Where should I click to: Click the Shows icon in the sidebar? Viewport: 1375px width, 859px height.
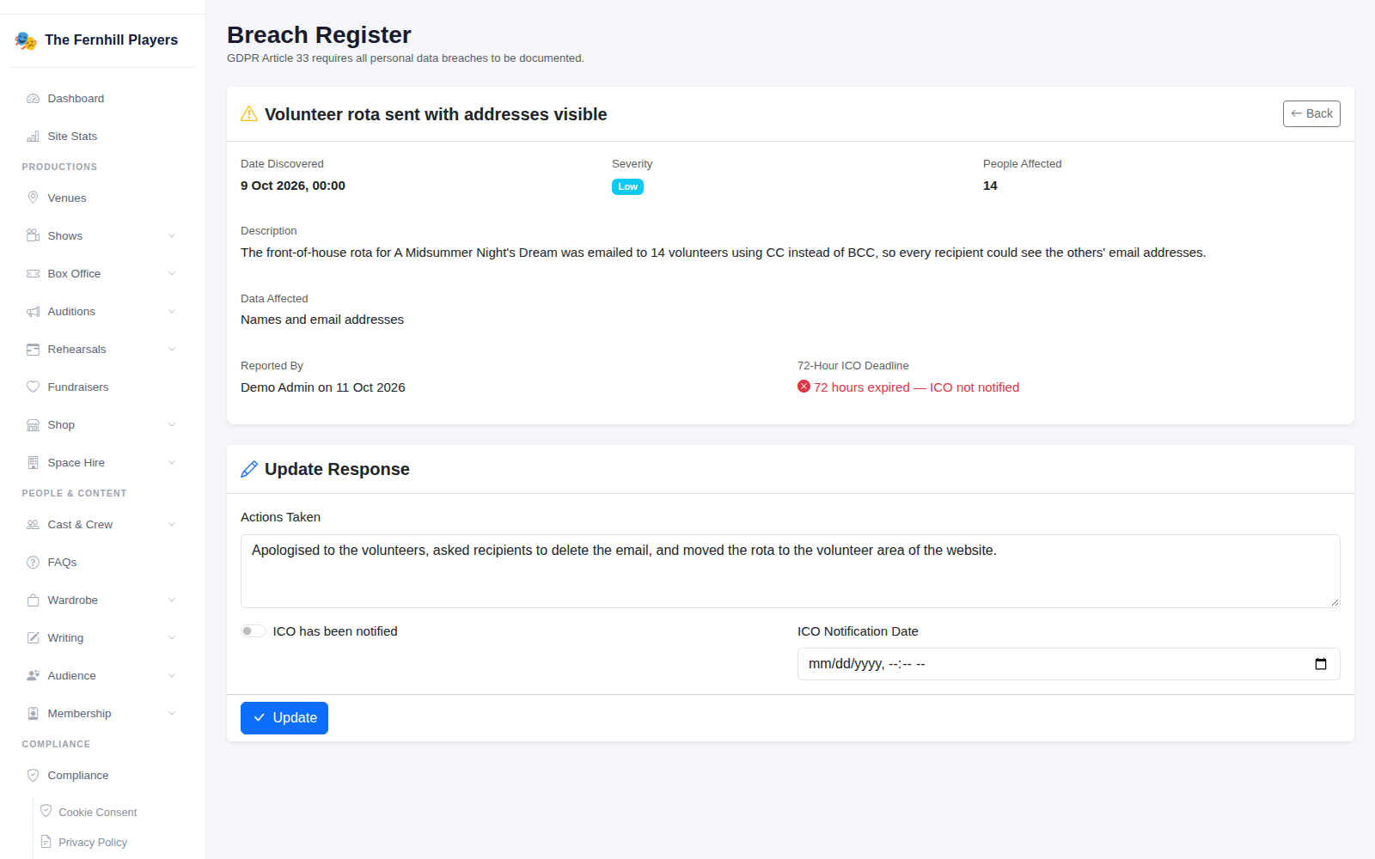coord(33,235)
